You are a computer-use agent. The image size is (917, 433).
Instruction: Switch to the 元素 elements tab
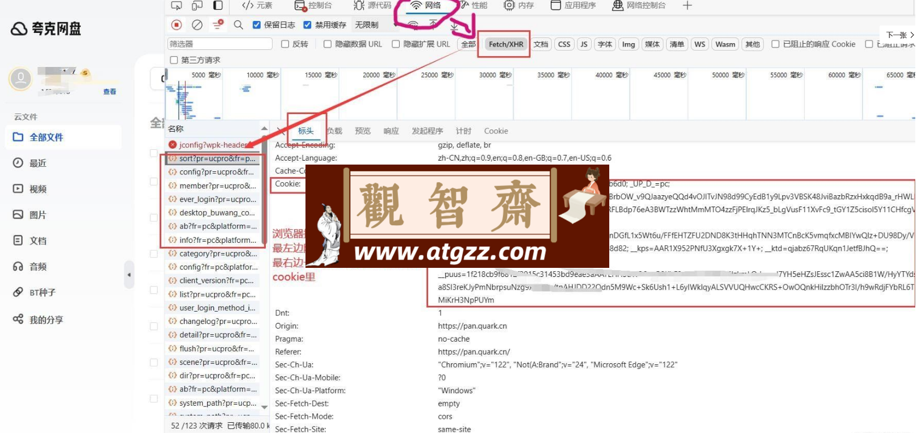(x=257, y=6)
